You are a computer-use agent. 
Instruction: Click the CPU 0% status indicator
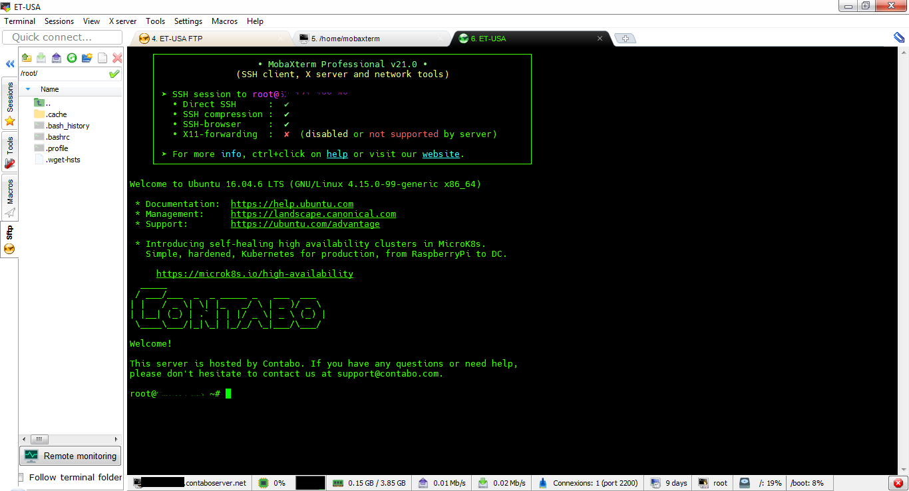[x=273, y=483]
